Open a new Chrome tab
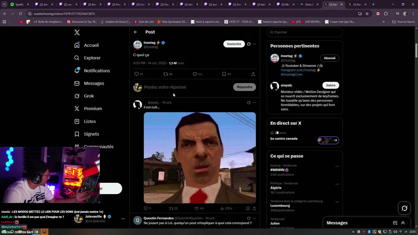 [x=373, y=5]
